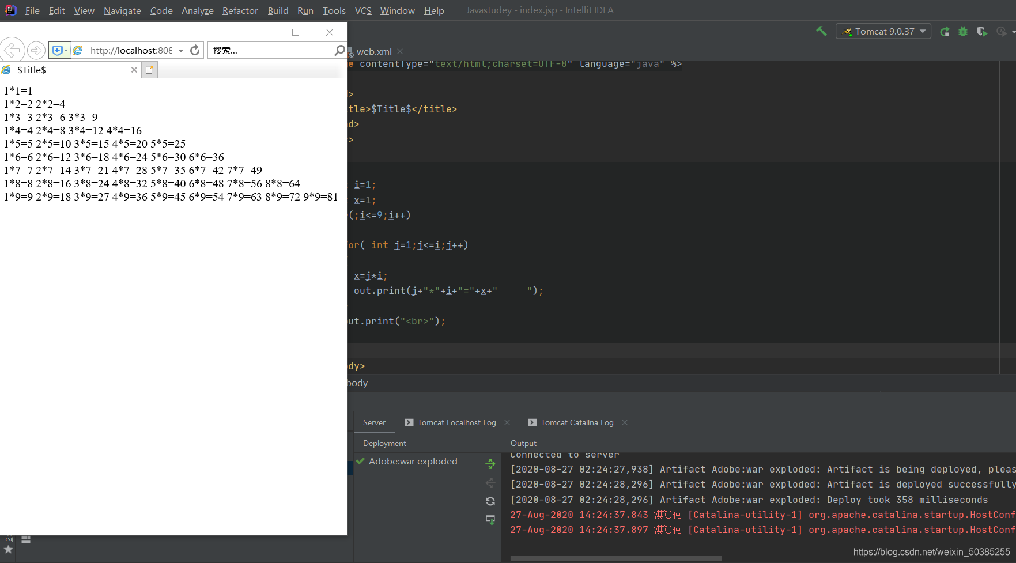The height and width of the screenshot is (563, 1016).
Task: Click the Favorites star icon in left strip
Action: click(x=8, y=550)
